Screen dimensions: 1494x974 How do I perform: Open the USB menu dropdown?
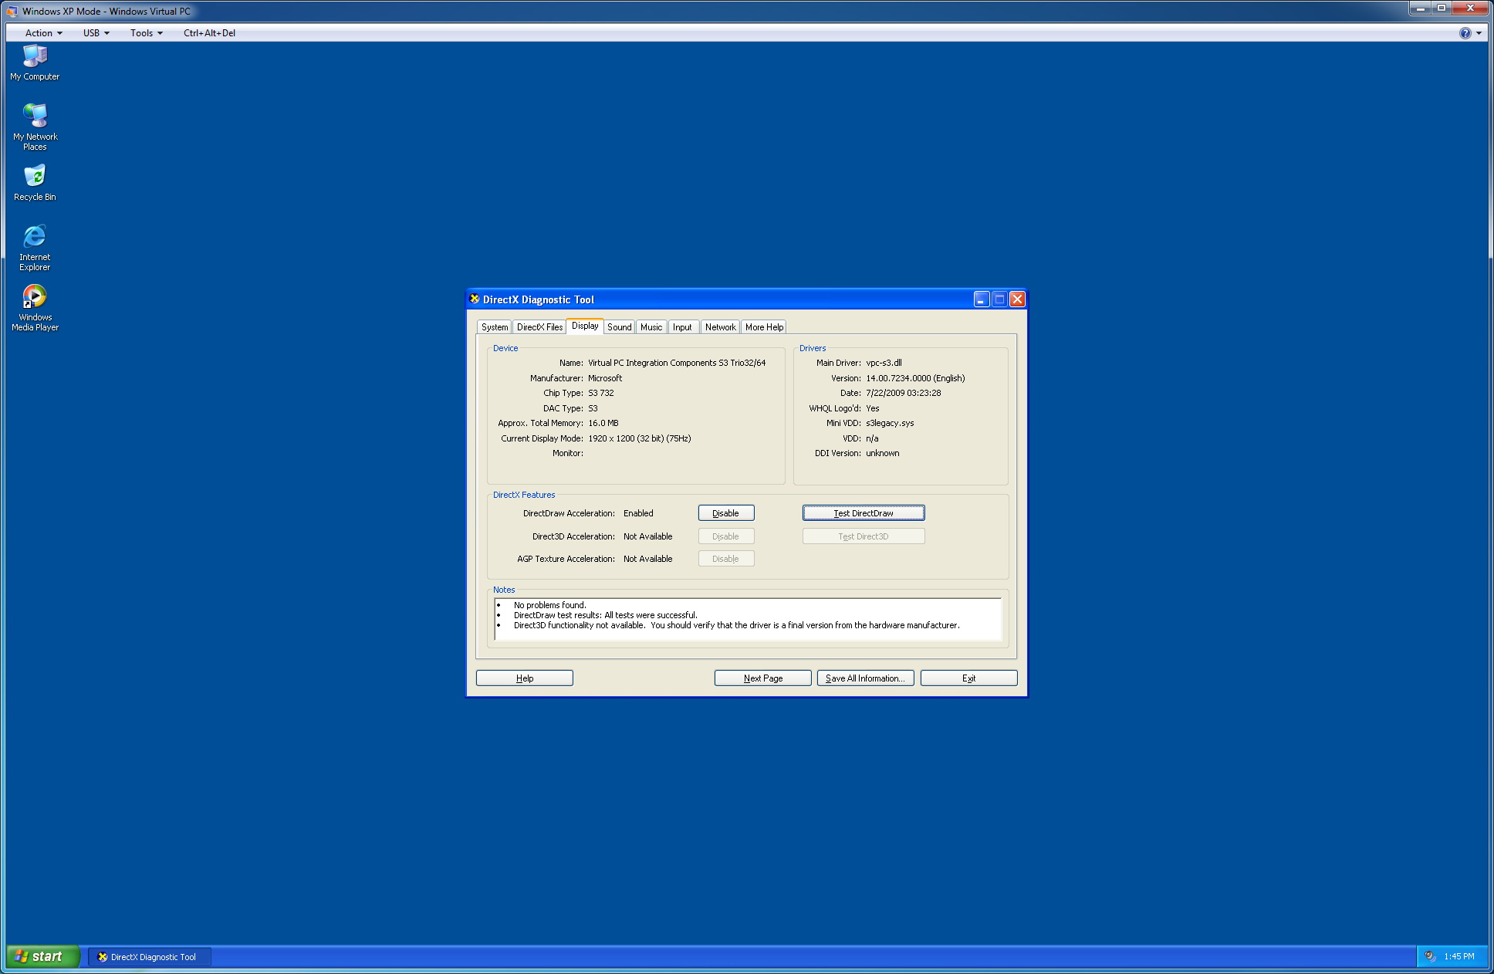point(96,33)
